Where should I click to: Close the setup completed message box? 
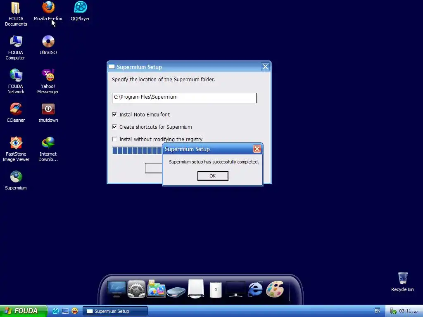point(257,149)
